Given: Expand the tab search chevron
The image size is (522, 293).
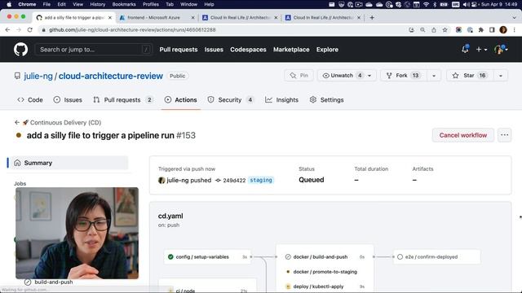Looking at the screenshot, I should (514, 18).
